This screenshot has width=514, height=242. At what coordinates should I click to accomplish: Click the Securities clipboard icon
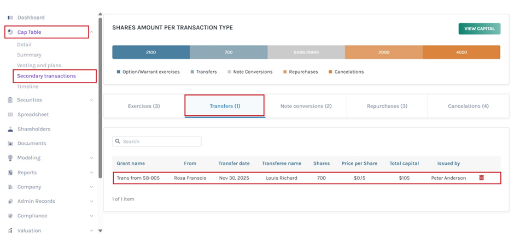(x=10, y=100)
